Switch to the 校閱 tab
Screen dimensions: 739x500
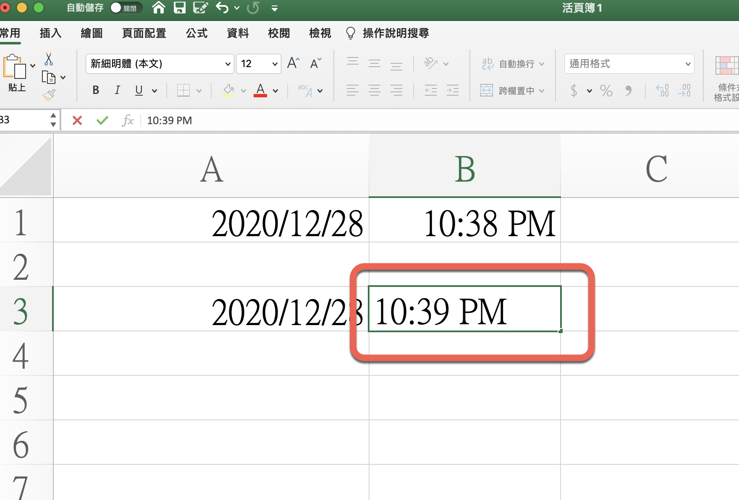coord(279,33)
